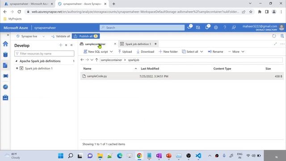Open Visual Studio Code from taskbar
Viewport: 286px width, 161px height.
(x=198, y=156)
